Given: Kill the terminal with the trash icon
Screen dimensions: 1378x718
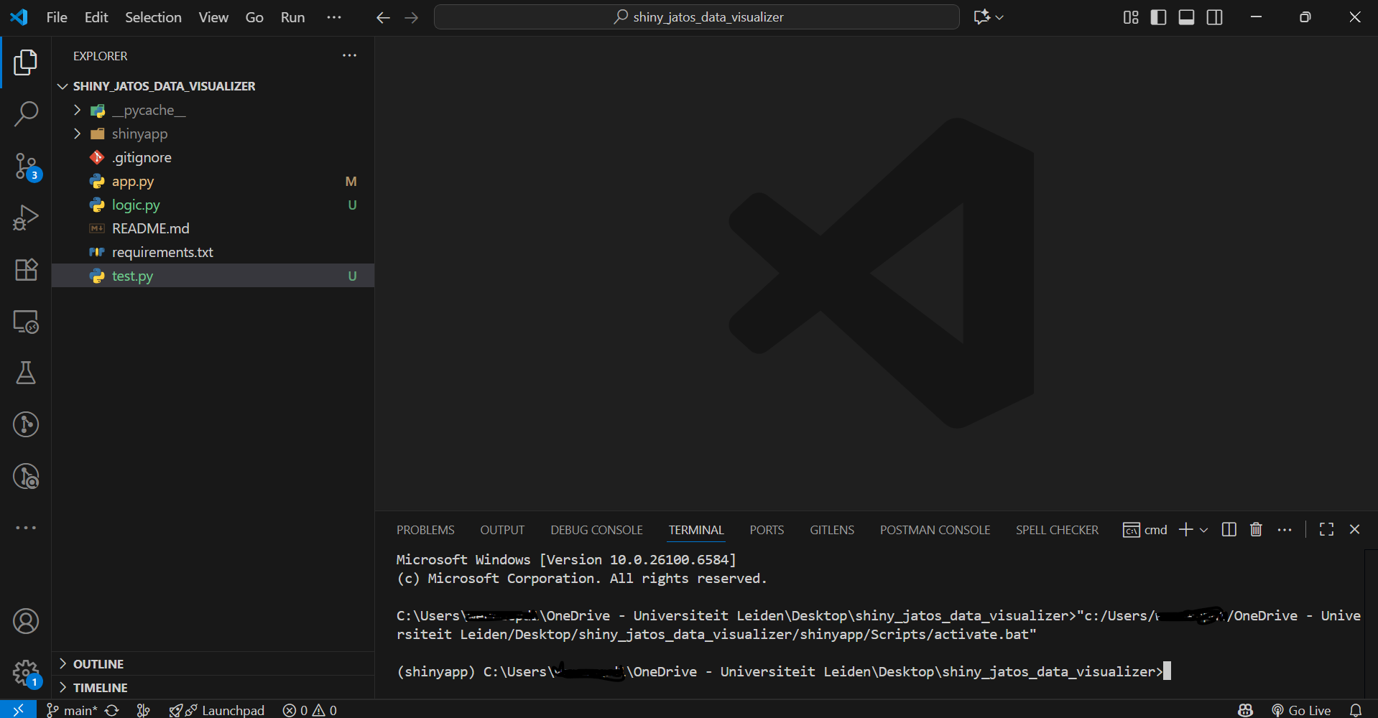Looking at the screenshot, I should pyautogui.click(x=1255, y=529).
